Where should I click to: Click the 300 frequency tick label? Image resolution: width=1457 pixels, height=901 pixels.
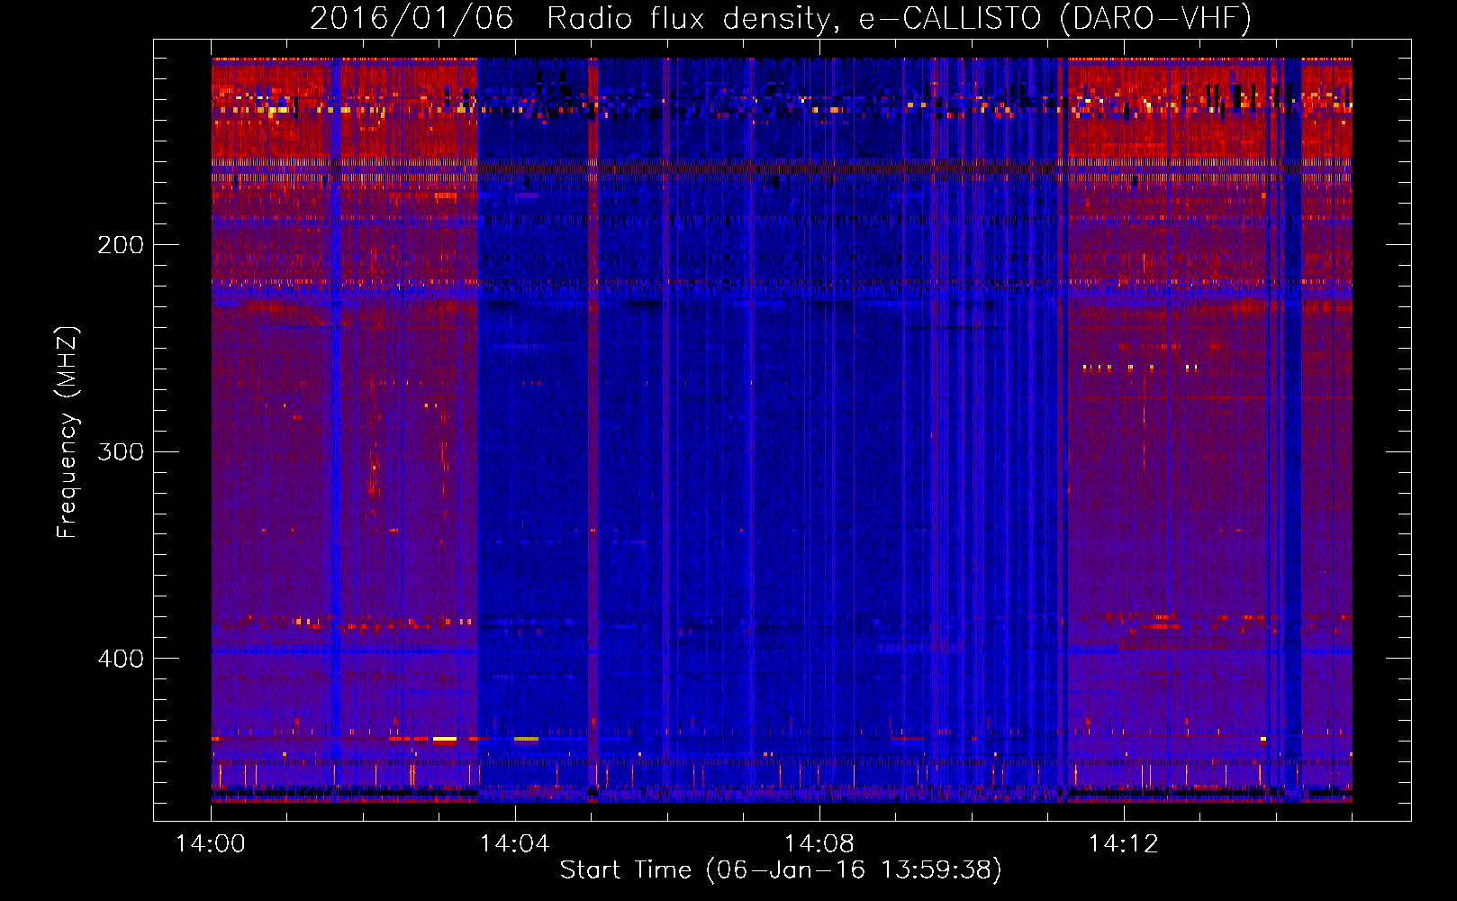coord(121,451)
